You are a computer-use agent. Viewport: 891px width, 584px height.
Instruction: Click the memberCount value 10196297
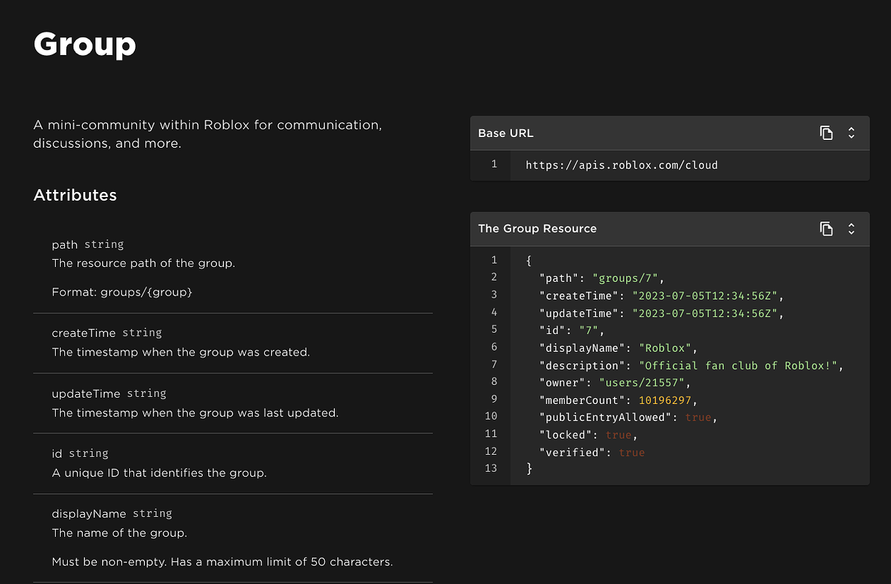666,400
